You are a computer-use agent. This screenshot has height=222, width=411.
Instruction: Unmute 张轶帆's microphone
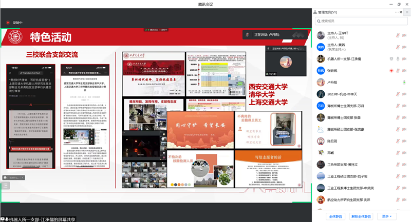398,71
